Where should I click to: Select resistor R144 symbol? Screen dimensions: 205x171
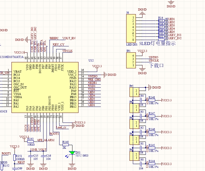coord(152,164)
